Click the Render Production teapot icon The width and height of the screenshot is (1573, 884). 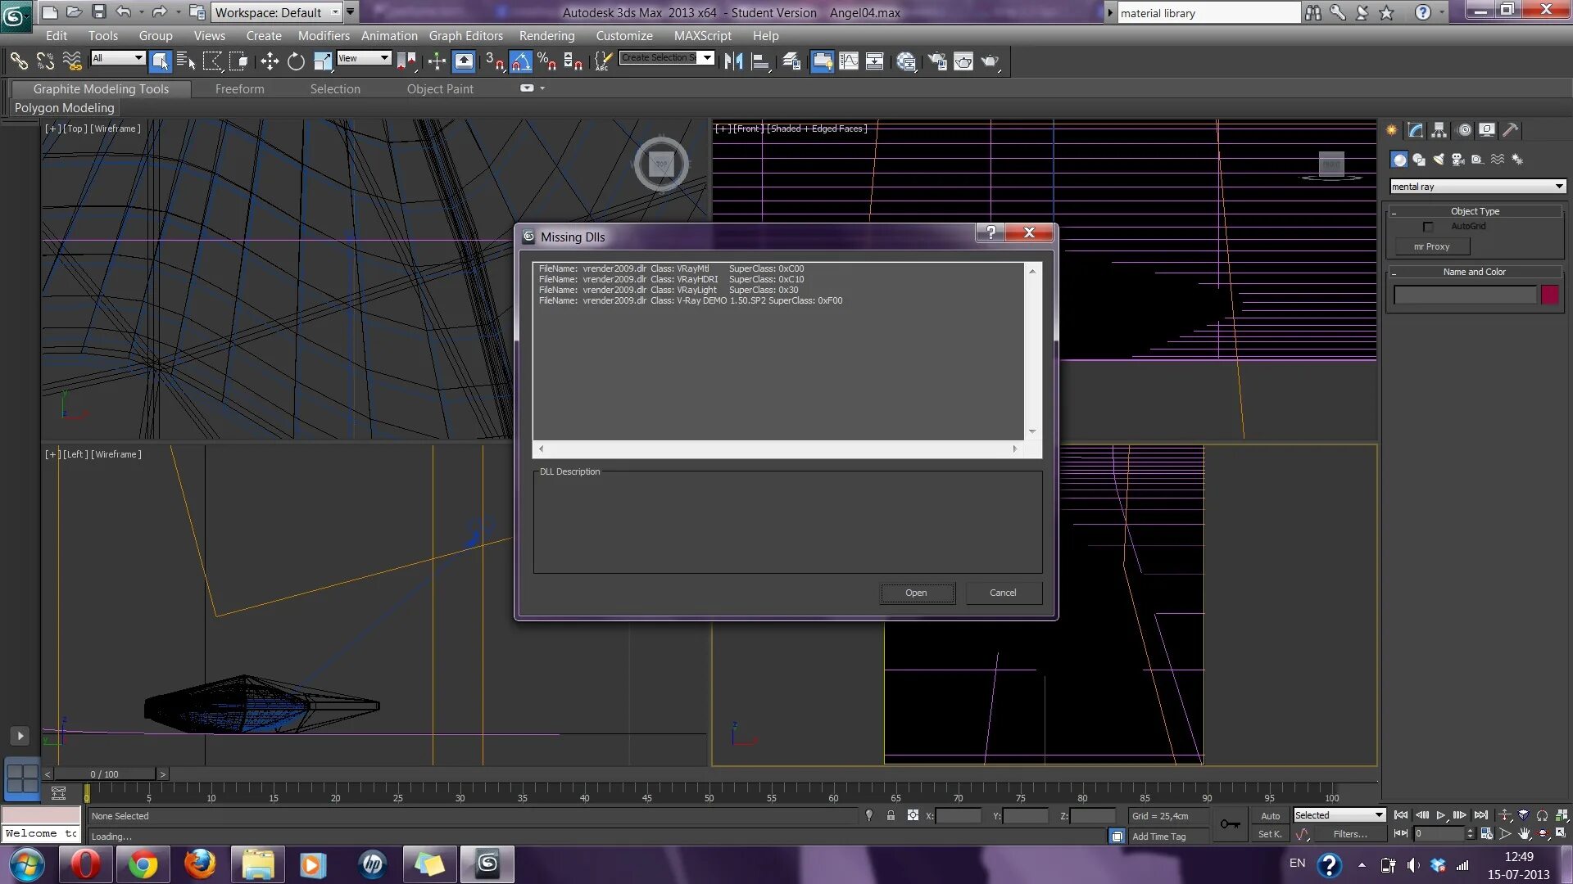(990, 61)
